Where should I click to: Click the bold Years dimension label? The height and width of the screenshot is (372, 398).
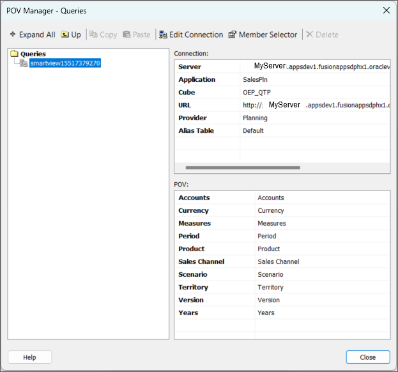(x=188, y=313)
